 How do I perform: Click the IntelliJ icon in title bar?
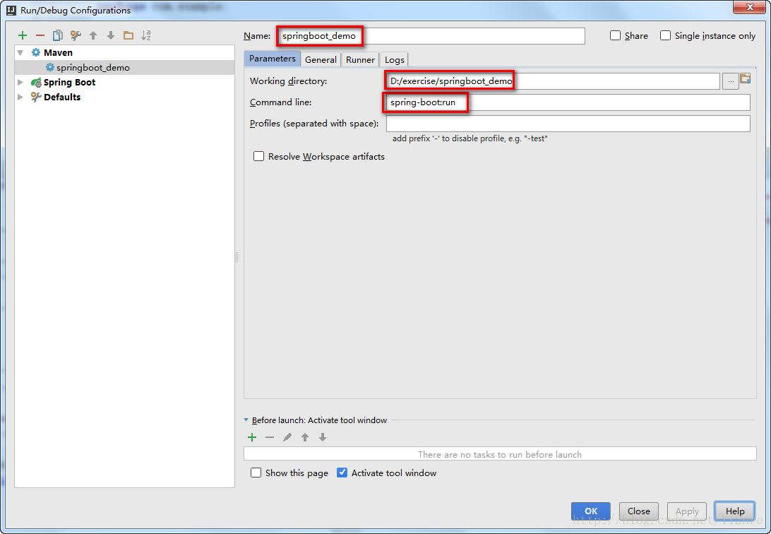[11, 10]
